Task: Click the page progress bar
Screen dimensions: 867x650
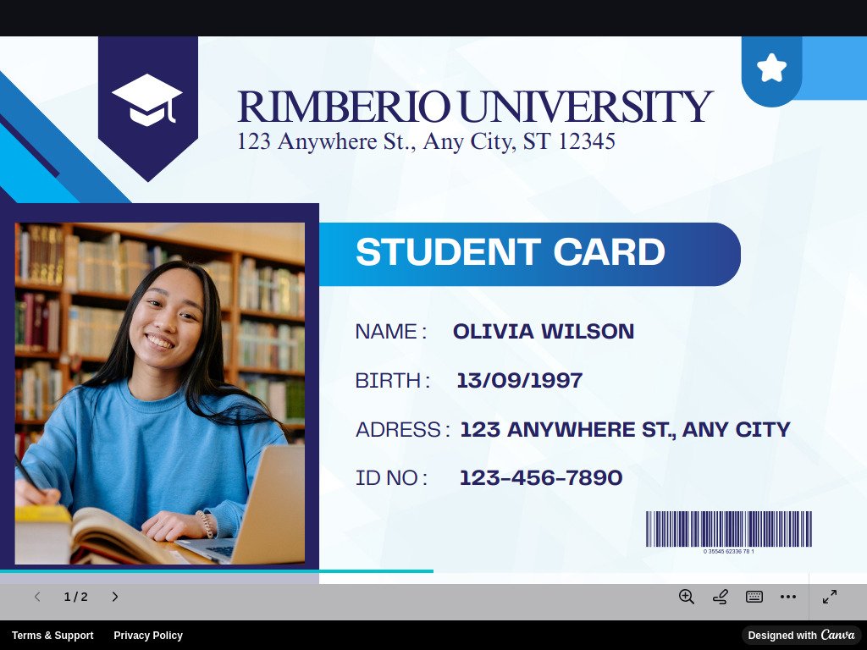Action: coord(217,571)
